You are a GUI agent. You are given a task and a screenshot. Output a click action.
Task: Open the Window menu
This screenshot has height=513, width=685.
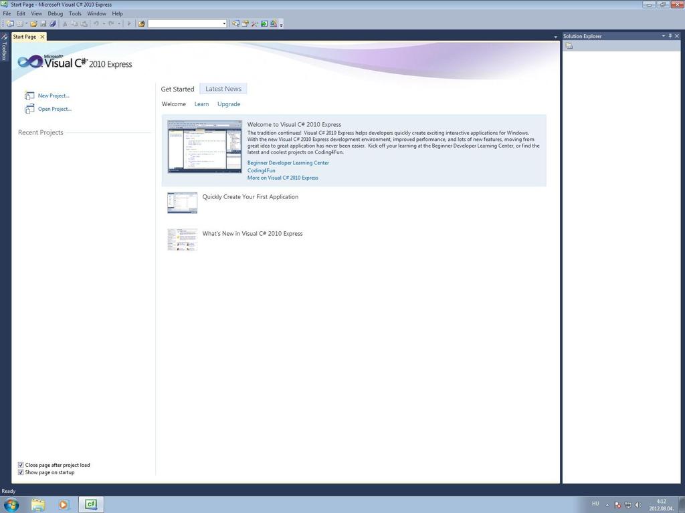click(x=96, y=13)
